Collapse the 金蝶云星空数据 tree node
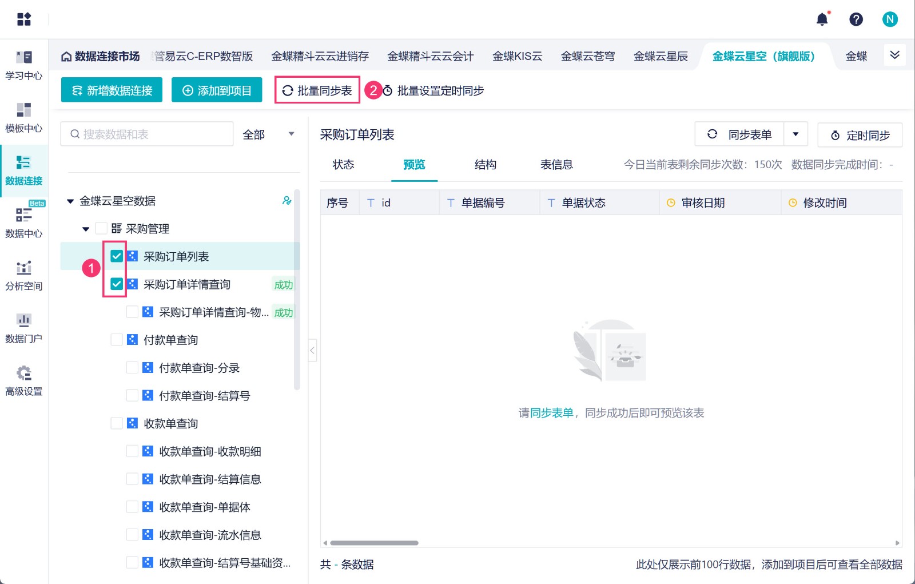 point(70,201)
